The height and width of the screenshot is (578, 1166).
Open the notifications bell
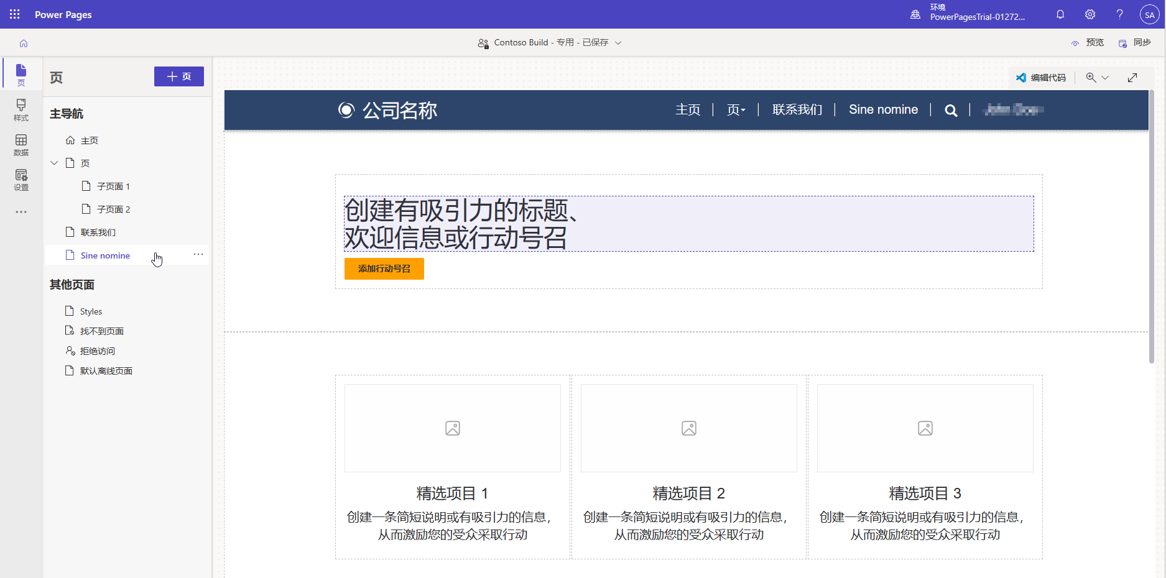(1060, 14)
